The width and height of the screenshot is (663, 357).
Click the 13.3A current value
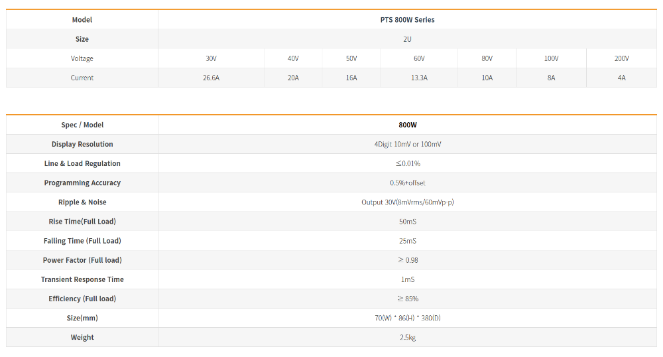(x=419, y=78)
